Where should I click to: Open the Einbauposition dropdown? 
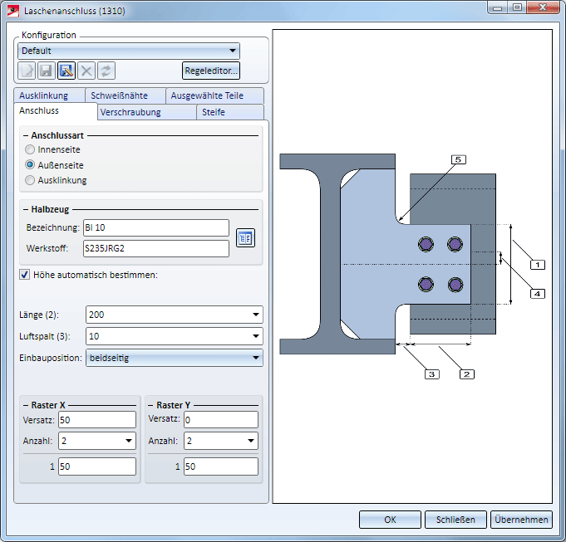click(x=254, y=359)
